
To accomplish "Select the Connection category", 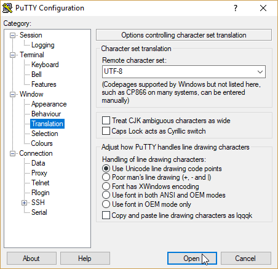I will [x=36, y=153].
